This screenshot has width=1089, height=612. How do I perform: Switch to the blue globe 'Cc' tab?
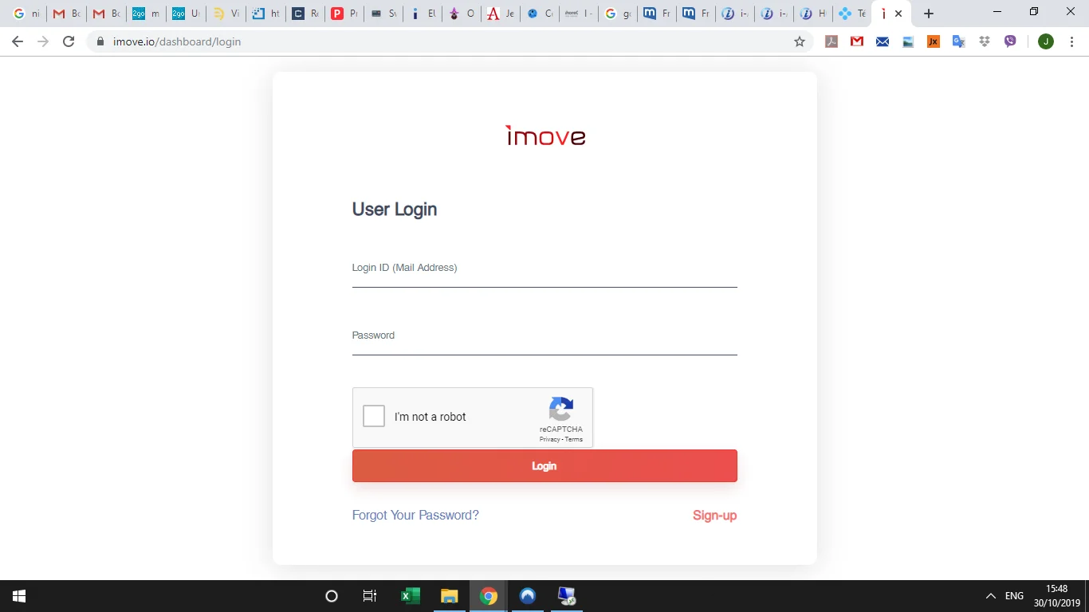coord(541,14)
